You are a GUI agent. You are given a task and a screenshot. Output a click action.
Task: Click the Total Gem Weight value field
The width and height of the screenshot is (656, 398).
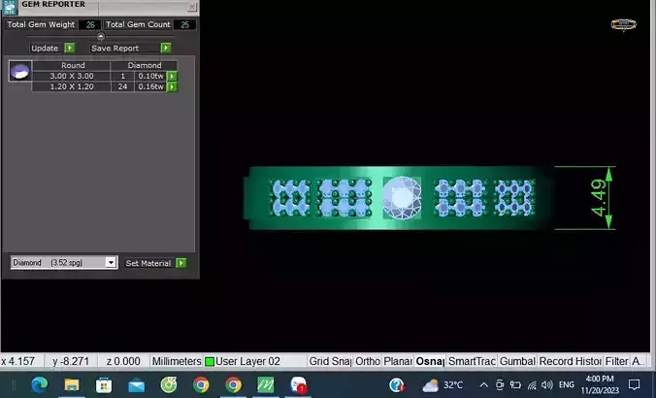90,24
